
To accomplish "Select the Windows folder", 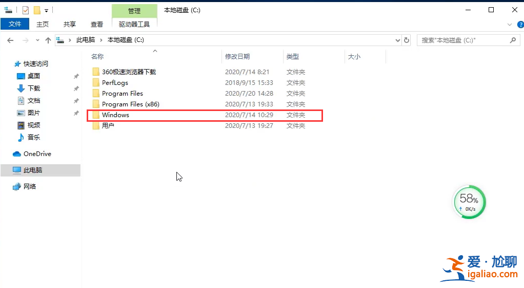I will pyautogui.click(x=115, y=115).
